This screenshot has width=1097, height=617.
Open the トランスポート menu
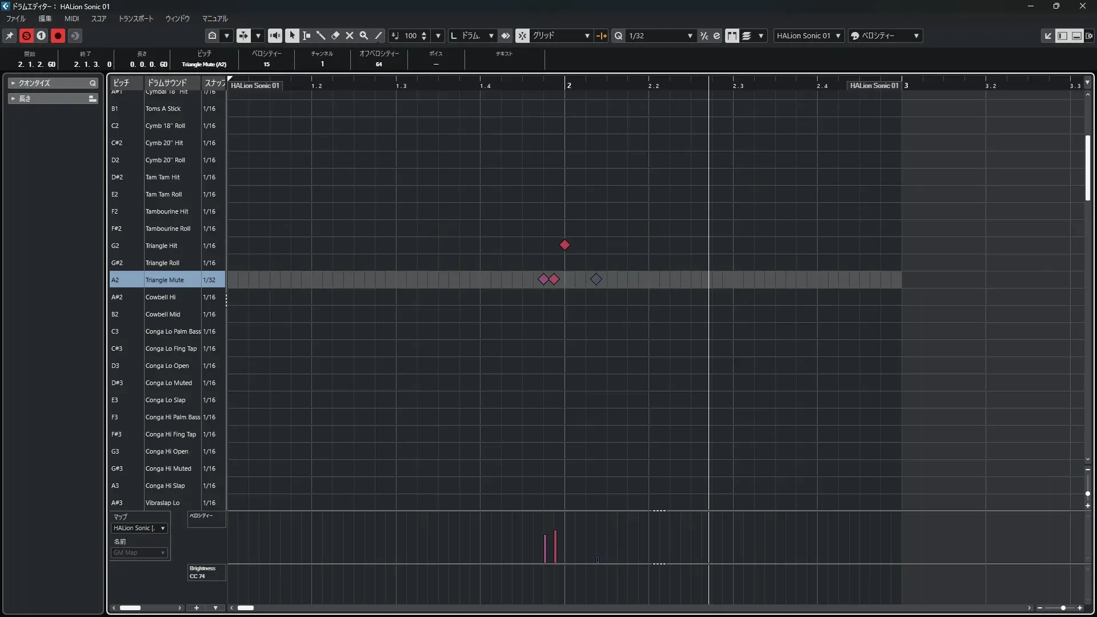pyautogui.click(x=135, y=19)
